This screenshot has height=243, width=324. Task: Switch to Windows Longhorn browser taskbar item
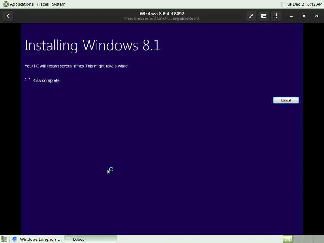pos(37,239)
